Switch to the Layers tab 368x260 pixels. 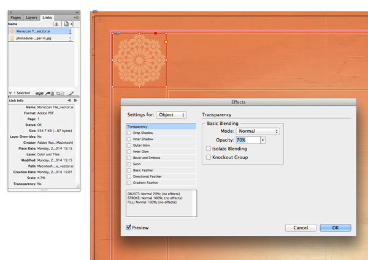coord(31,18)
